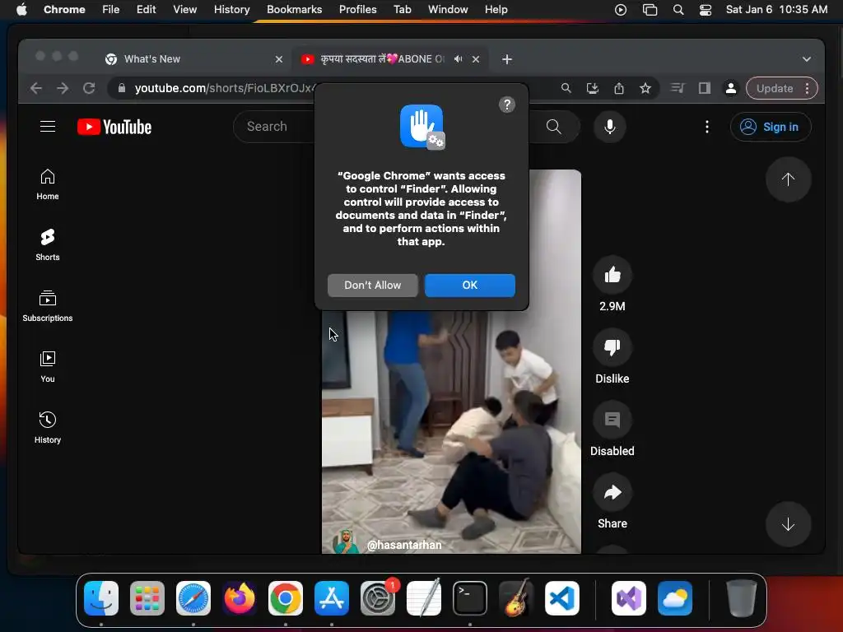The width and height of the screenshot is (843, 632).
Task: Open Spotlight search in menu bar
Action: 678,10
